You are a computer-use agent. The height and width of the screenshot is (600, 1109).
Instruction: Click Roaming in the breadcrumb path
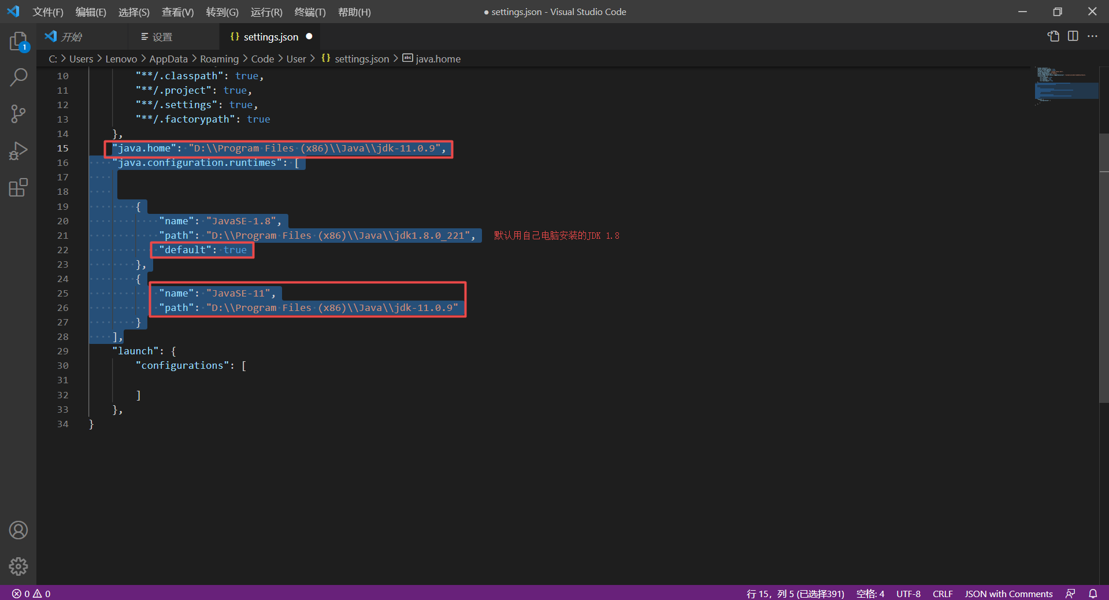[219, 59]
